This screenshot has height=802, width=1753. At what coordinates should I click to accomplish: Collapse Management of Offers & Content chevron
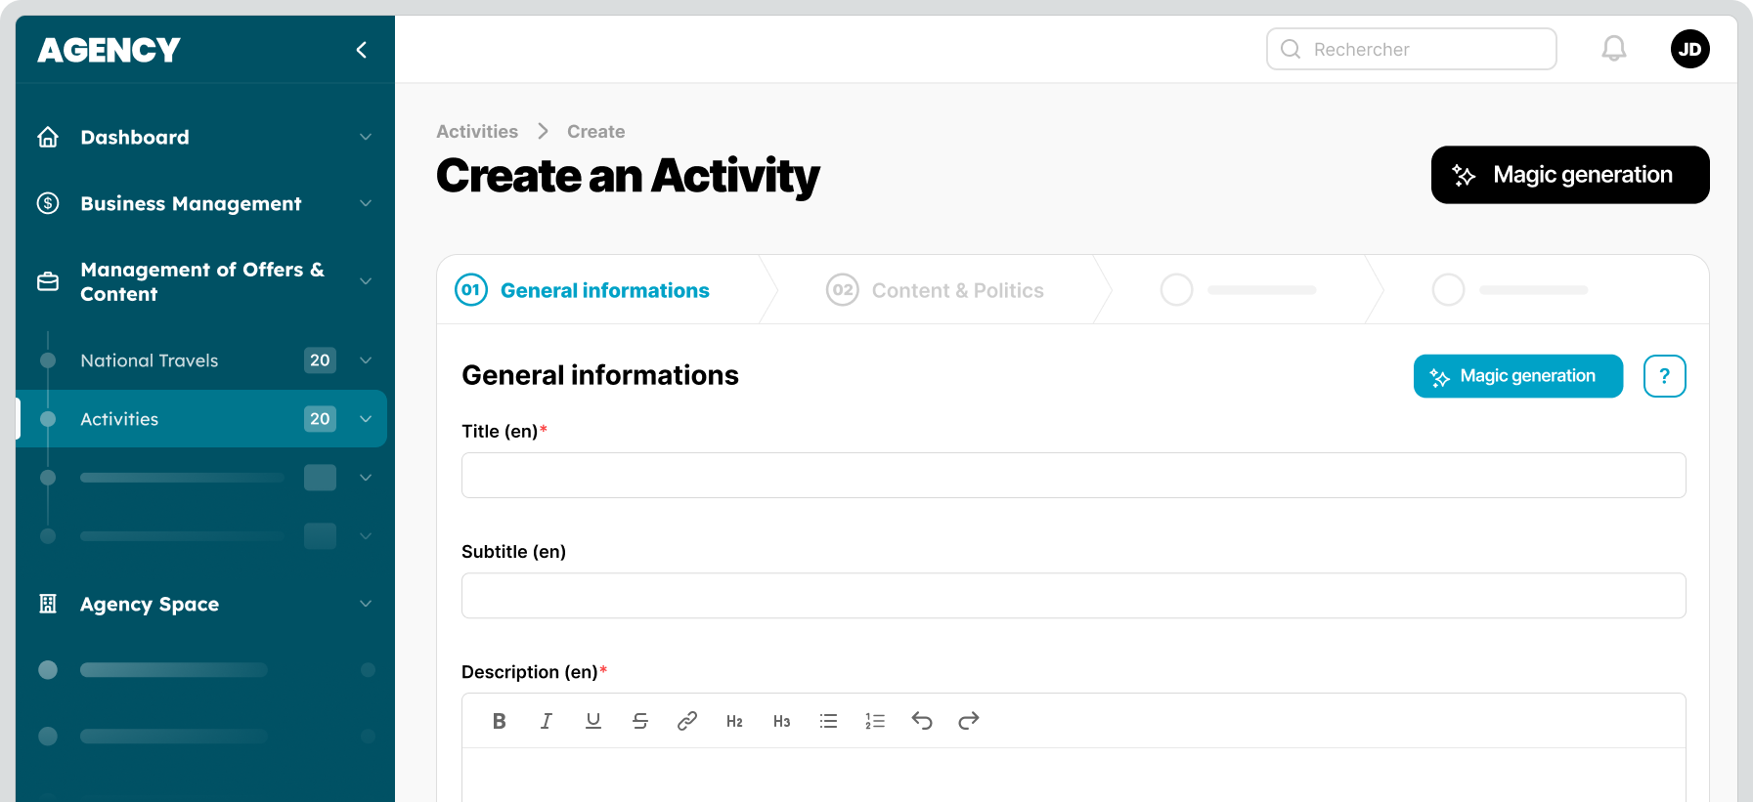pos(366,281)
